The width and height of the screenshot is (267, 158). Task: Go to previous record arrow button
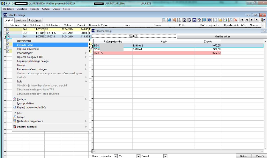click(247, 20)
